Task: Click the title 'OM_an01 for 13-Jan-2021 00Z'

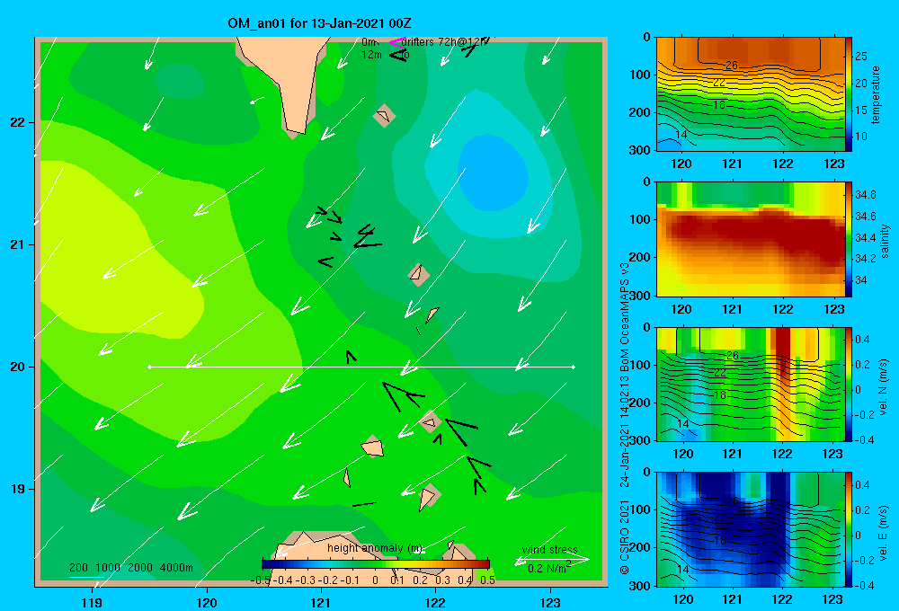Action: (319, 23)
